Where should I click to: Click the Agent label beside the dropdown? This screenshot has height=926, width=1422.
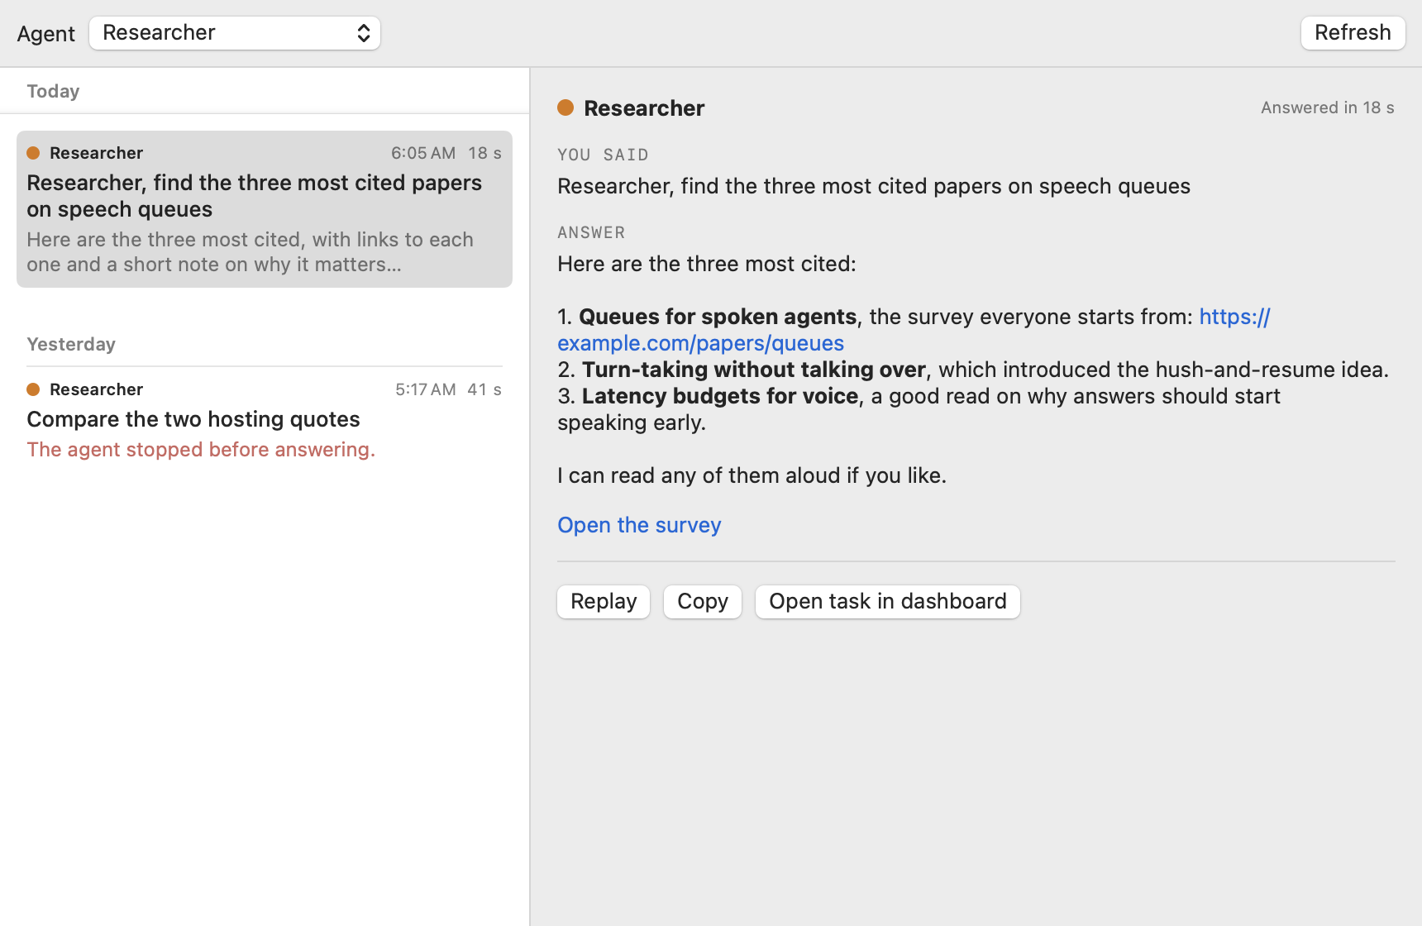(x=46, y=34)
